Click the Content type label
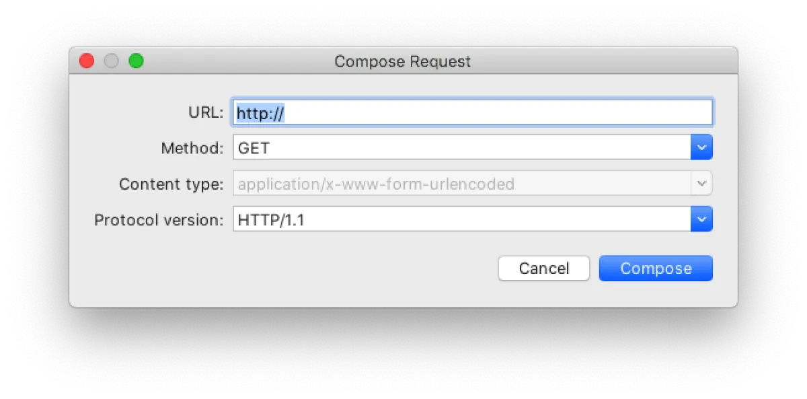The height and width of the screenshot is (399, 807). click(171, 184)
